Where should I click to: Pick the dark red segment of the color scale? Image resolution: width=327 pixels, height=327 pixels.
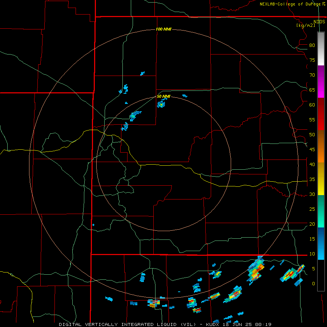coord(321,114)
